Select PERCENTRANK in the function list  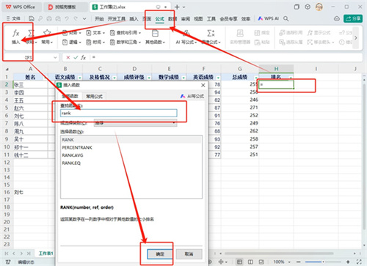pyautogui.click(x=77, y=147)
